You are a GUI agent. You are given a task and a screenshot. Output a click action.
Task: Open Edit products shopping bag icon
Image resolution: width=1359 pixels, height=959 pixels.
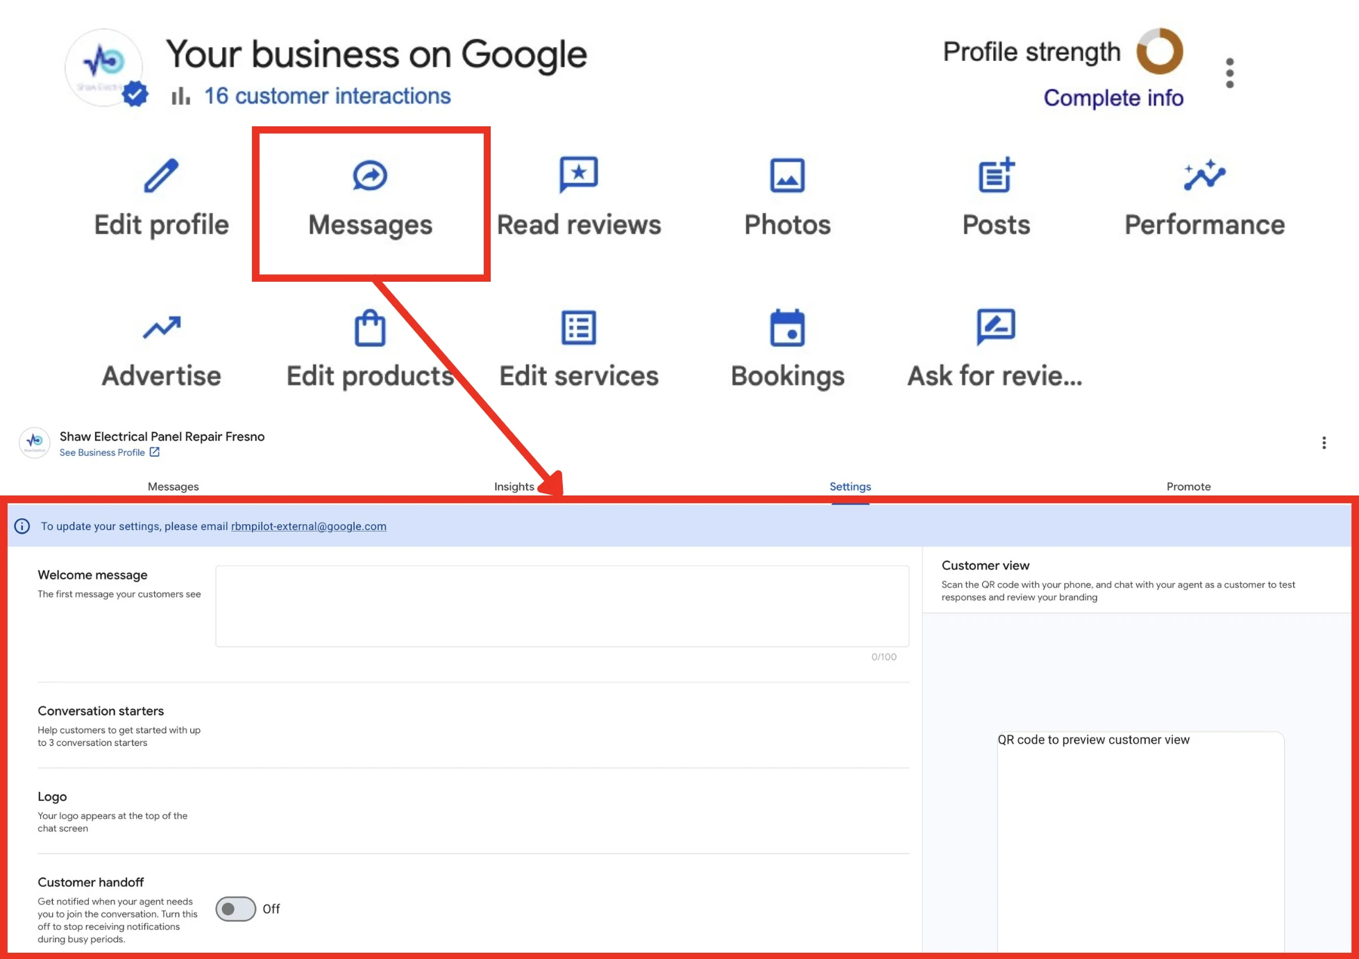point(370,328)
